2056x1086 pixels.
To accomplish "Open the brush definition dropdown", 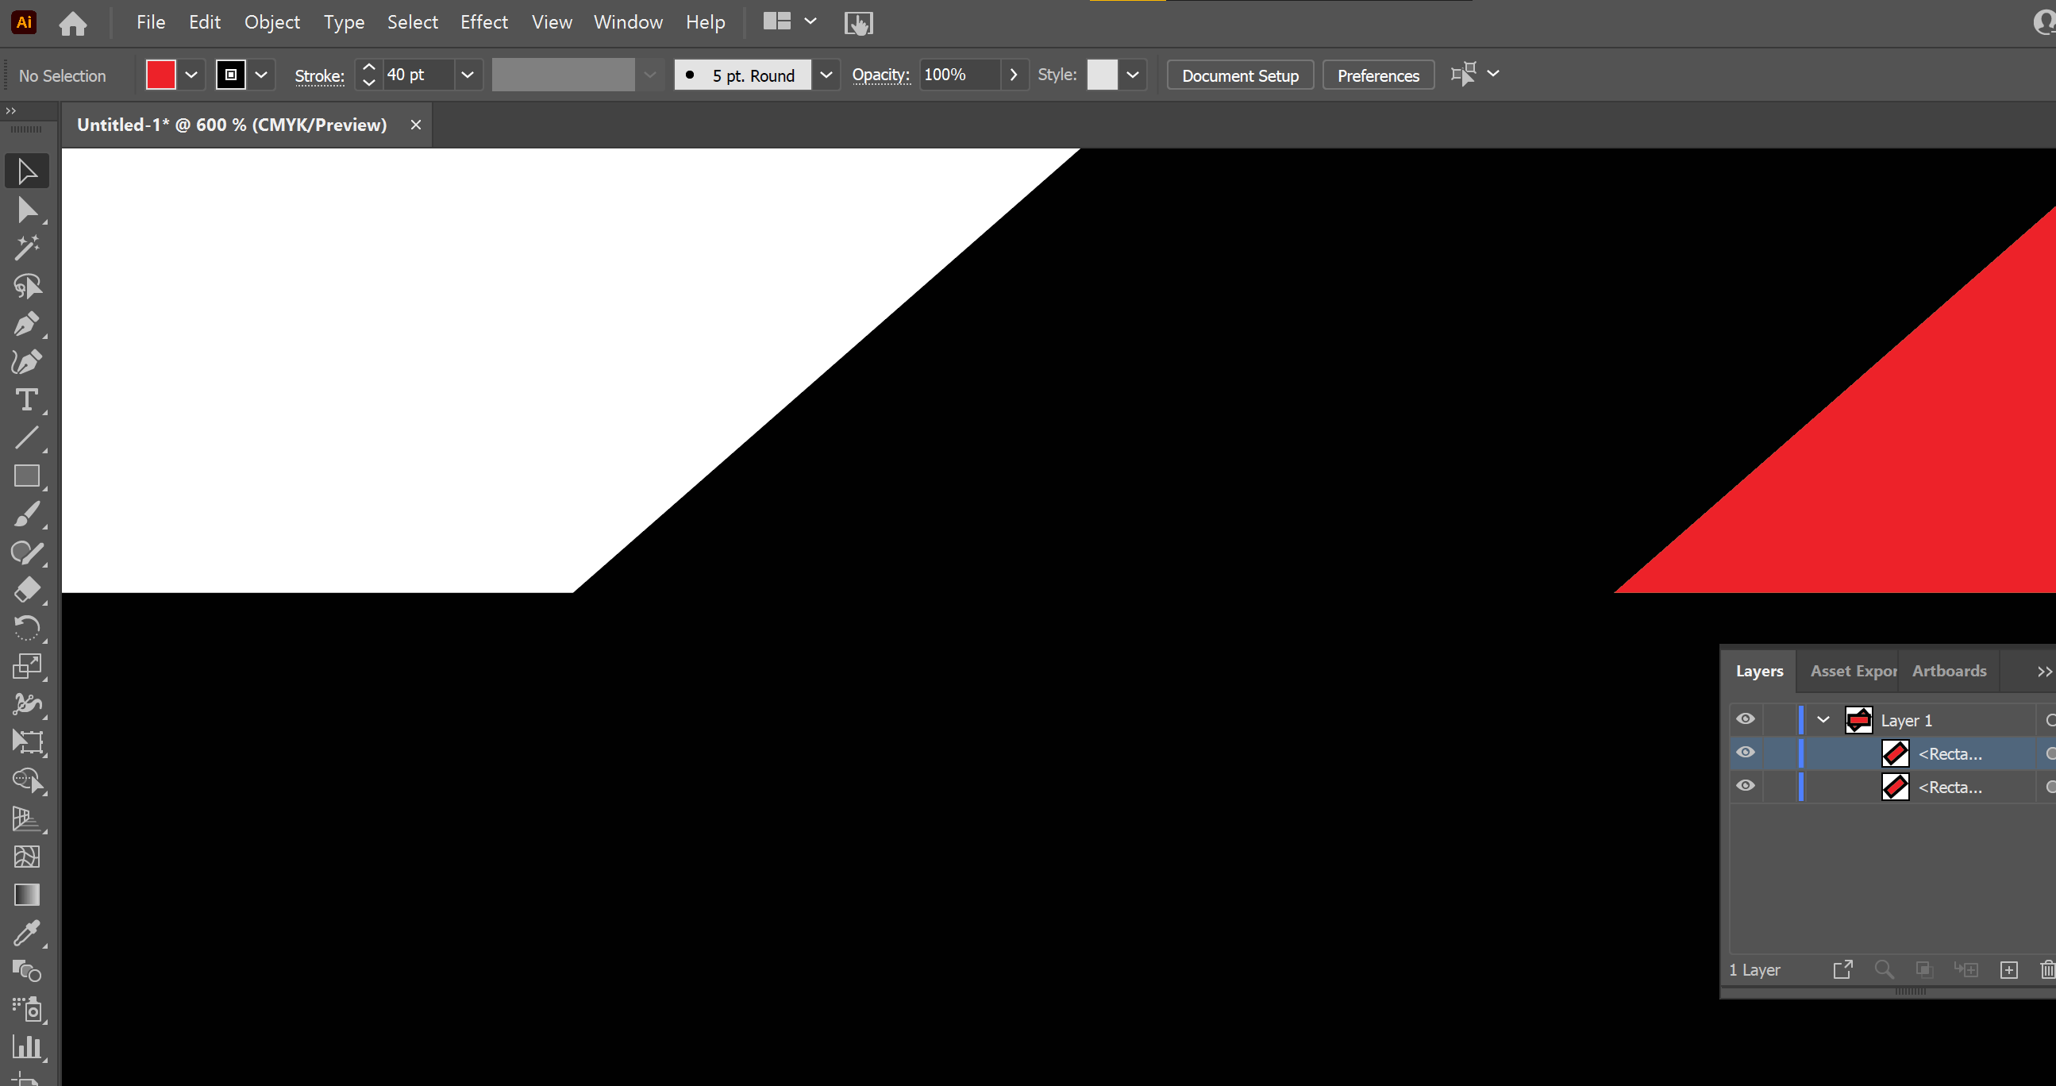I will click(x=827, y=75).
